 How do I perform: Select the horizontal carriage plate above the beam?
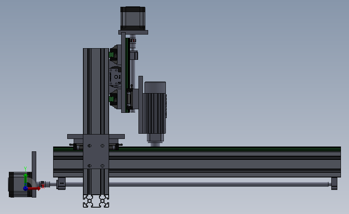click(x=96, y=136)
